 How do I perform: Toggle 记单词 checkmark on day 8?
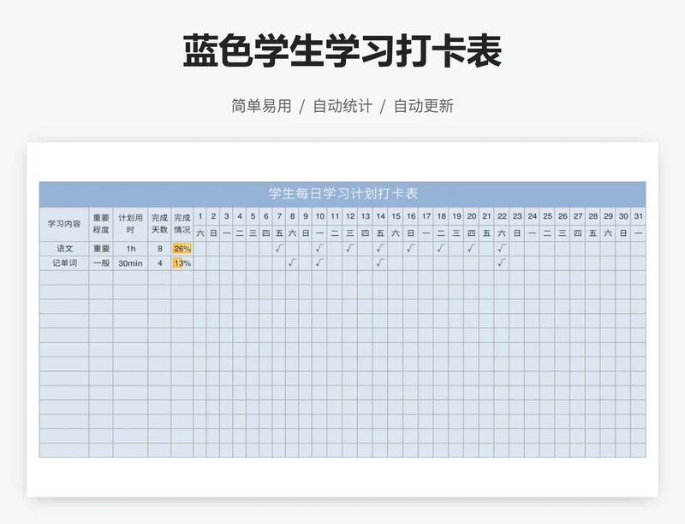(x=292, y=263)
